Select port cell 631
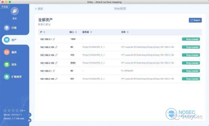This screenshot has height=126, width=209. pyautogui.click(x=72, y=79)
